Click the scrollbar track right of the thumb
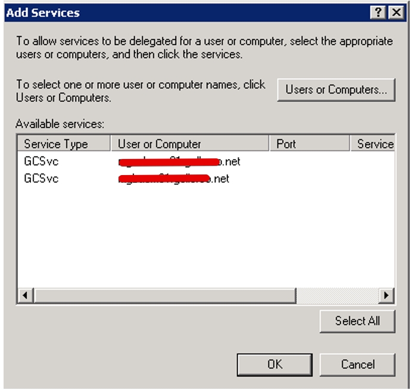The width and height of the screenshot is (415, 390). (x=338, y=295)
